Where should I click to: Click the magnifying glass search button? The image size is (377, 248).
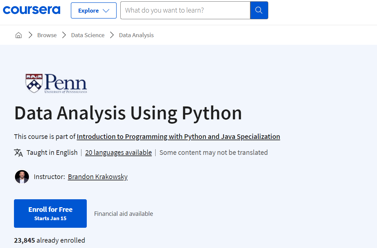click(259, 10)
